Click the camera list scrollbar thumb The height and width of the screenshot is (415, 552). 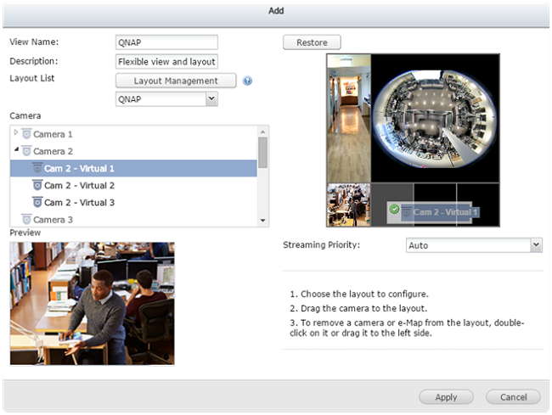click(262, 153)
